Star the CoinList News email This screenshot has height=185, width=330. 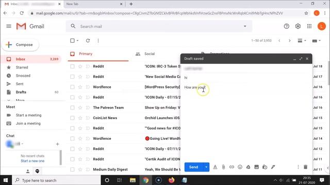[80, 118]
